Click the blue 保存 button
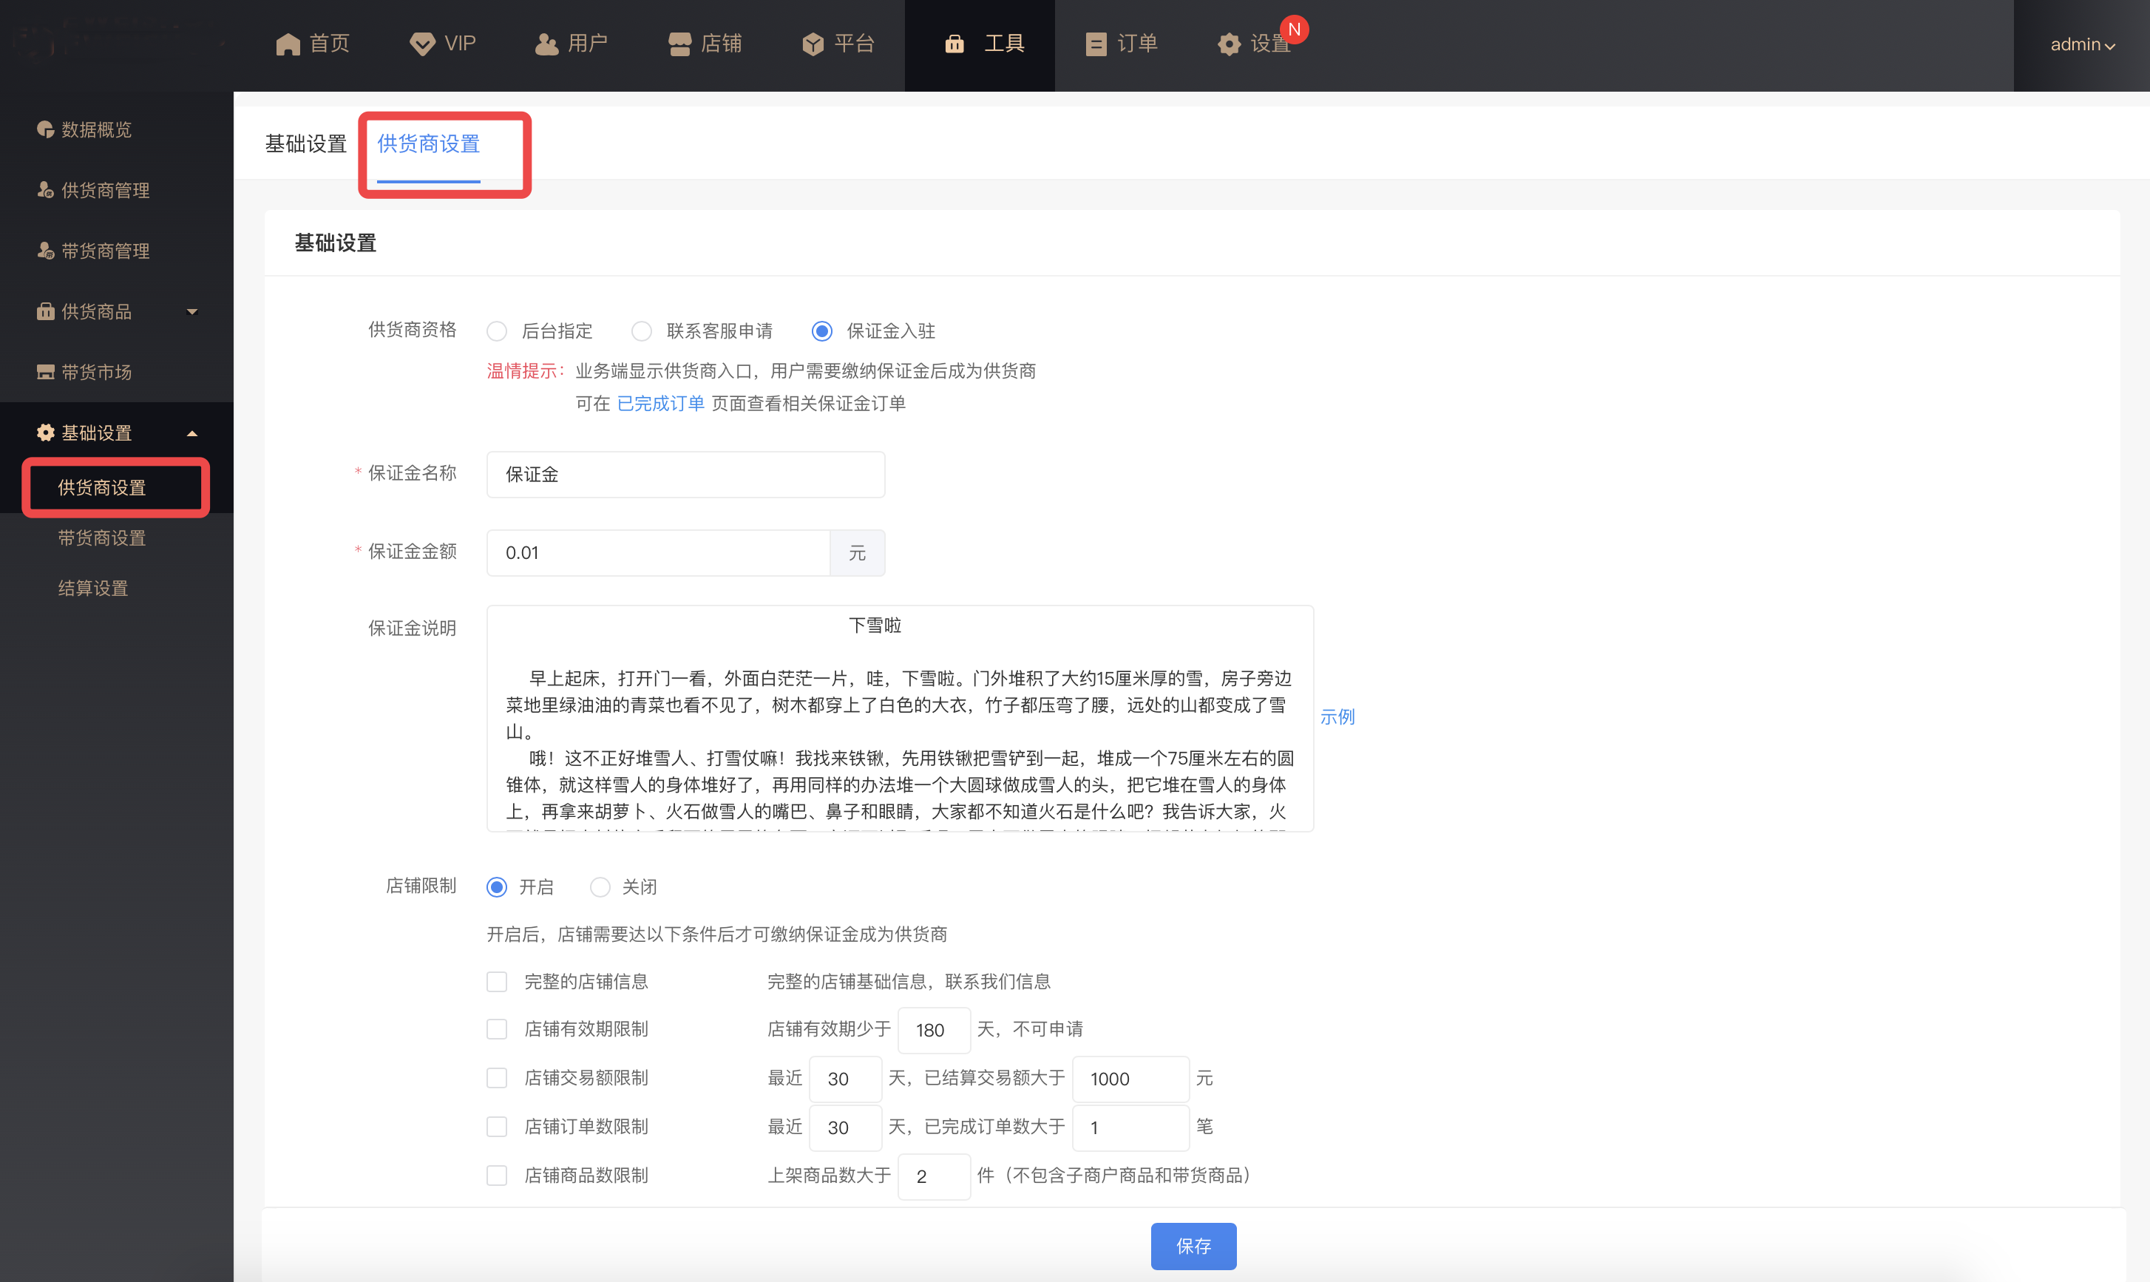The image size is (2150, 1282). (x=1193, y=1246)
